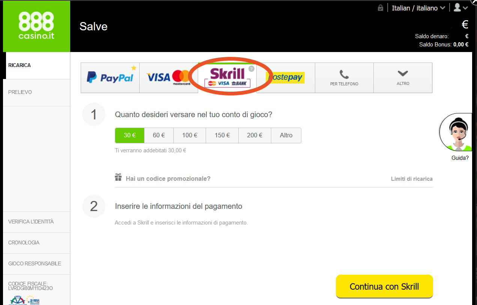Viewport: 477px width, 305px height.
Task: Select the Skrill payment tab
Action: point(227,77)
